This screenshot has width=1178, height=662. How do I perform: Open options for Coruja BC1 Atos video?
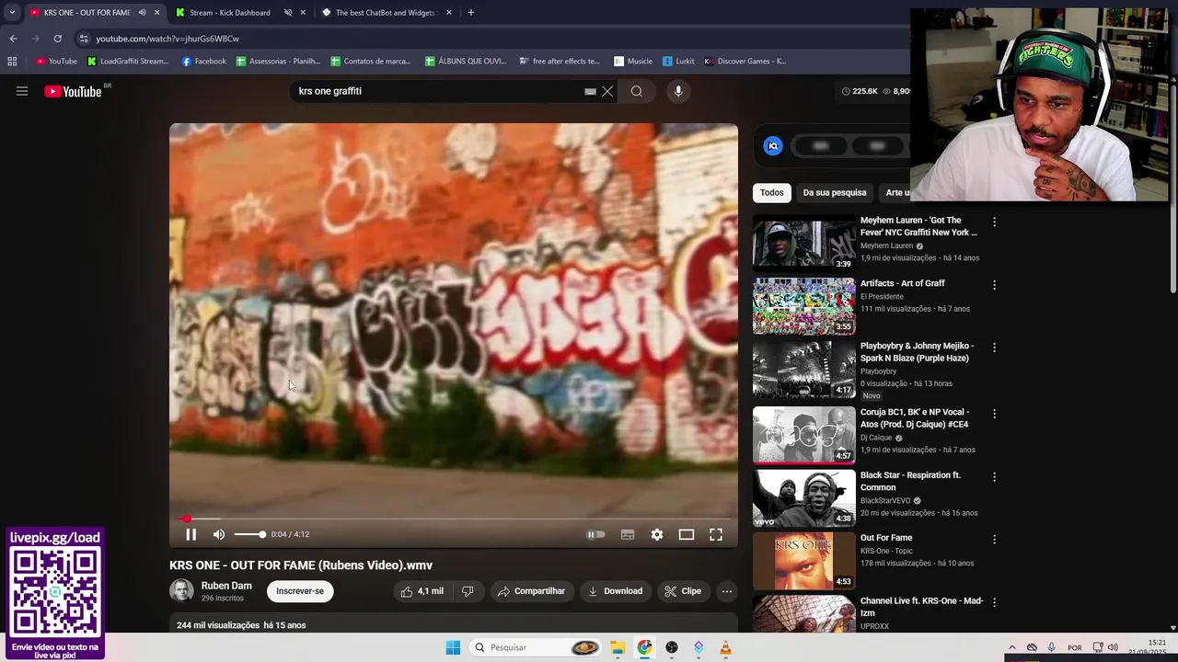pyautogui.click(x=994, y=414)
